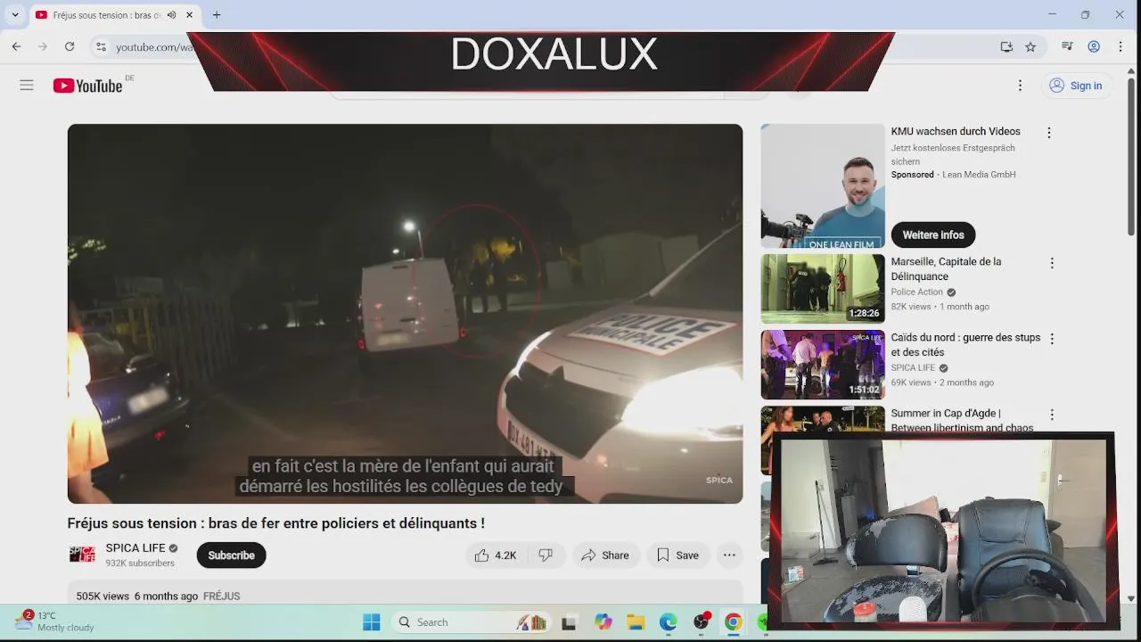Open the Summer in Cap d'Agde video title
This screenshot has width=1141, height=642.
962,421
